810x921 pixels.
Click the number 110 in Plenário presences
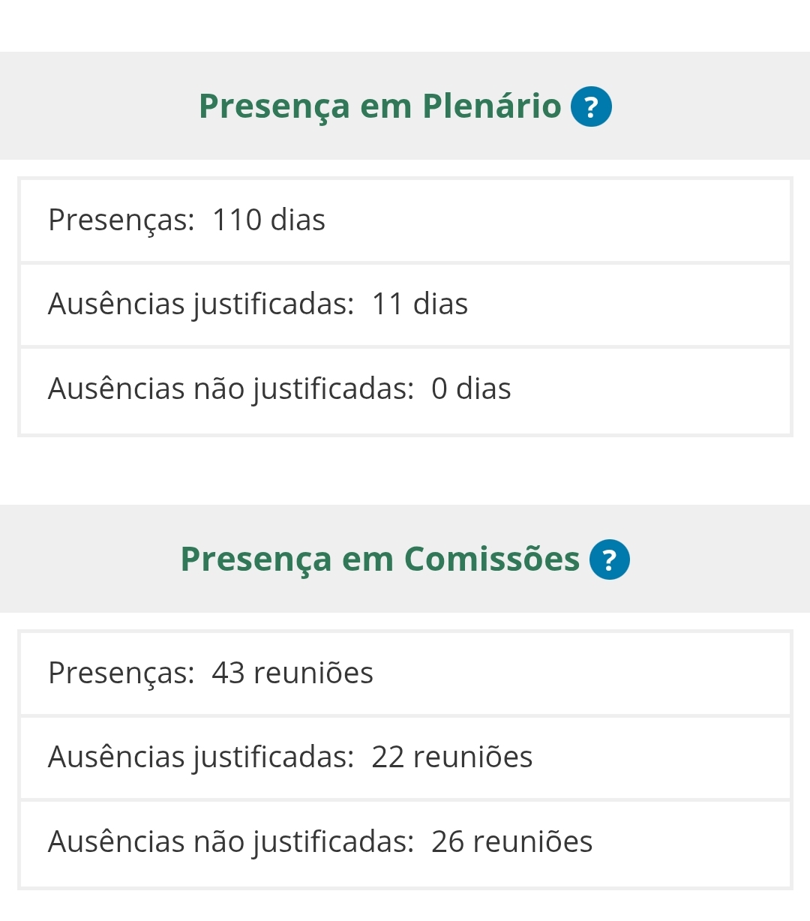pyautogui.click(x=237, y=220)
